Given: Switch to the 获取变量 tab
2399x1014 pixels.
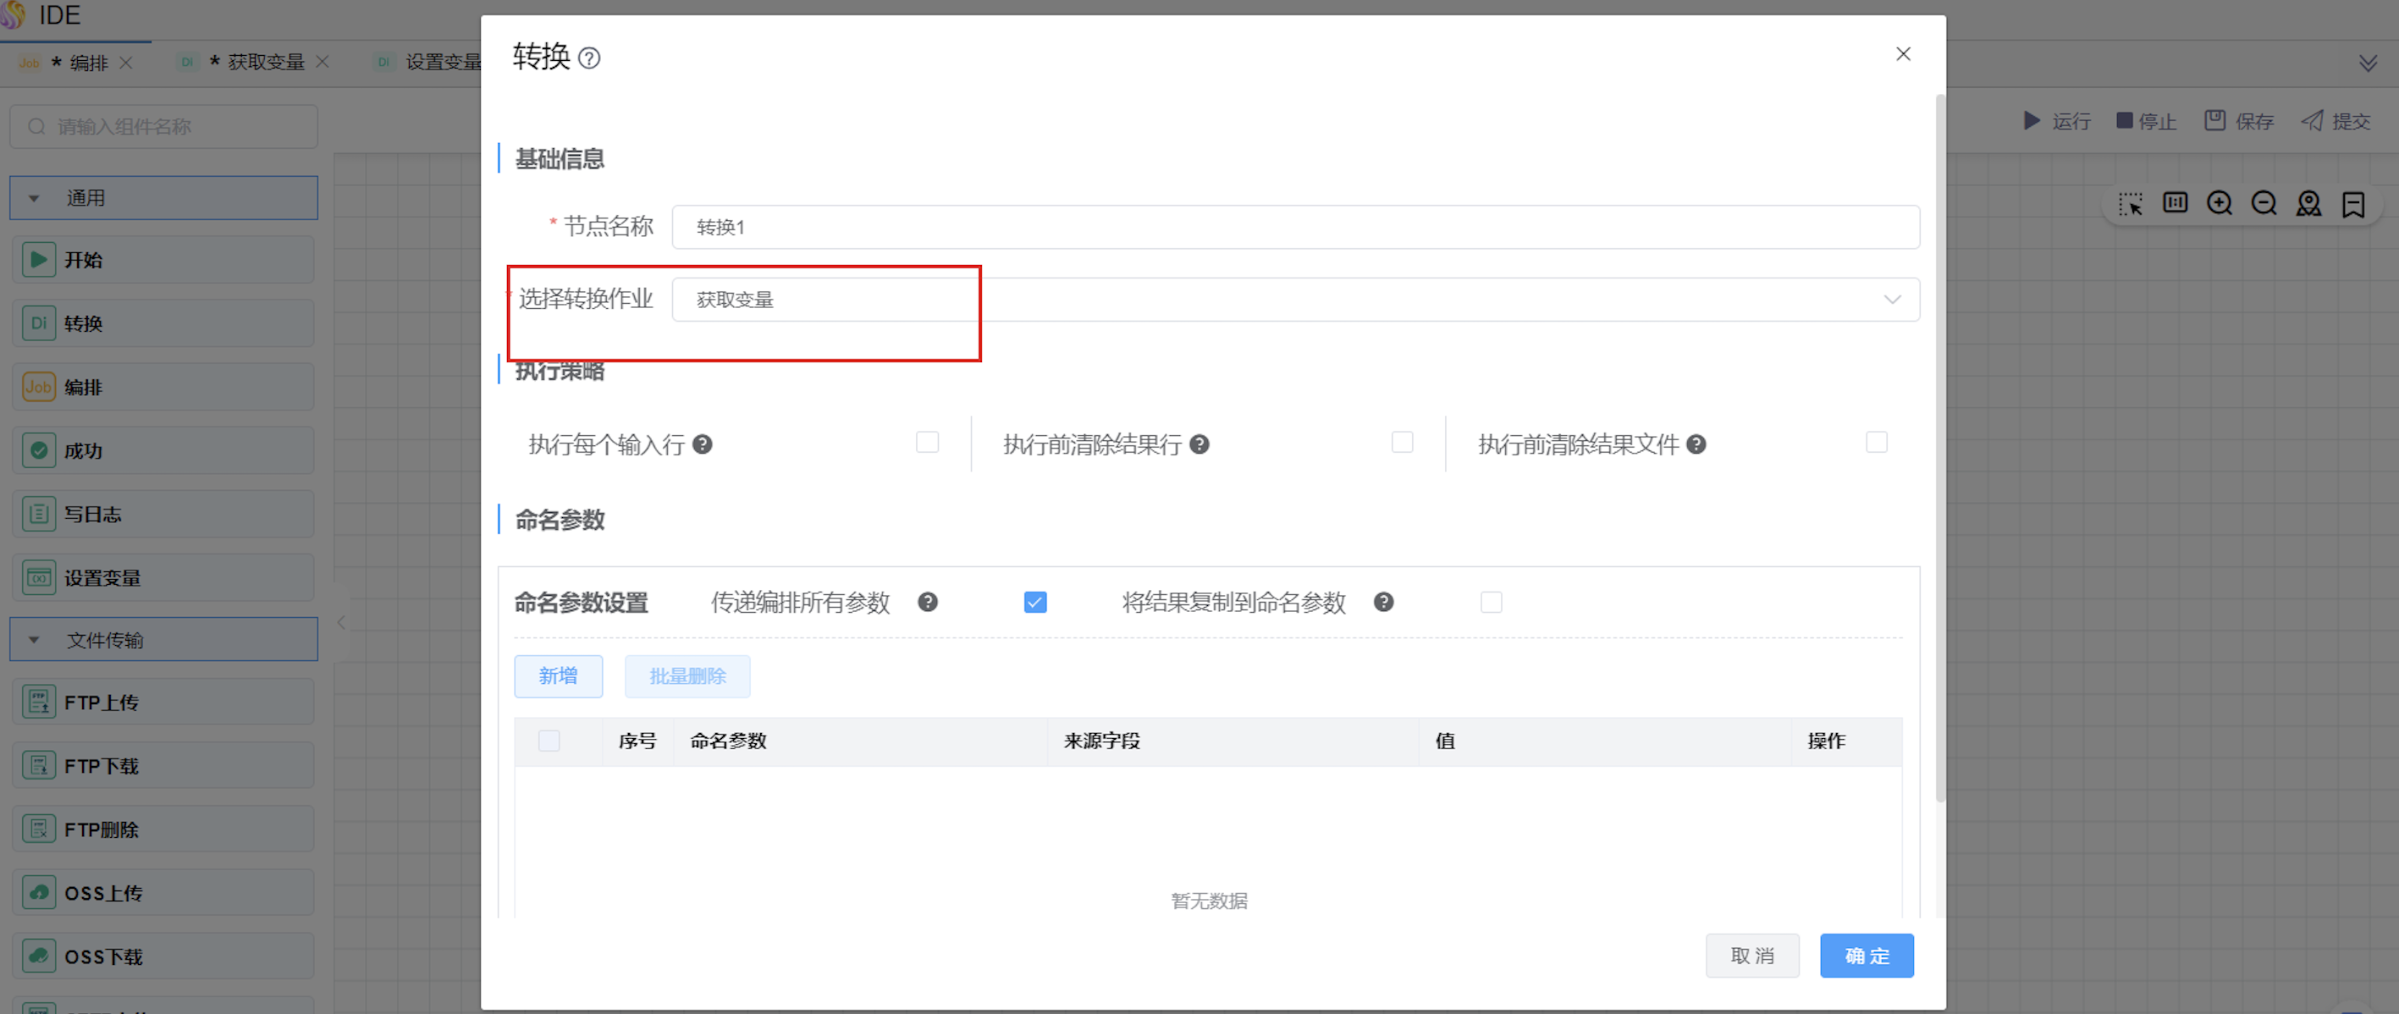Looking at the screenshot, I should [x=266, y=63].
